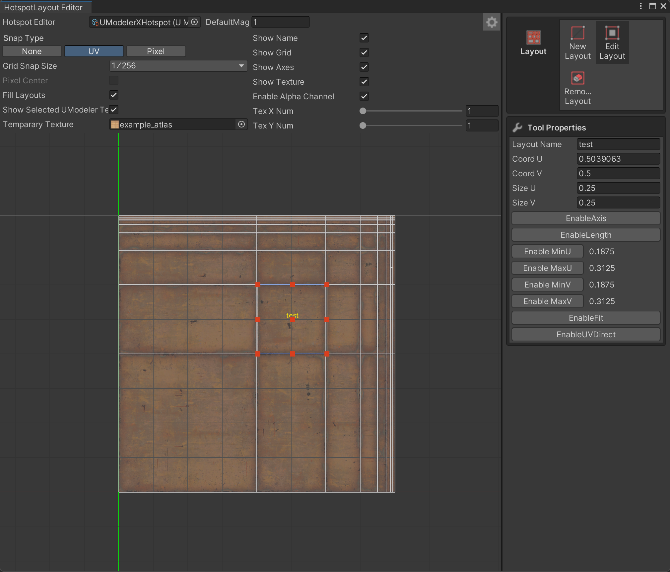Click the EnableAxis button
Viewport: 670px width, 572px height.
[x=586, y=218]
